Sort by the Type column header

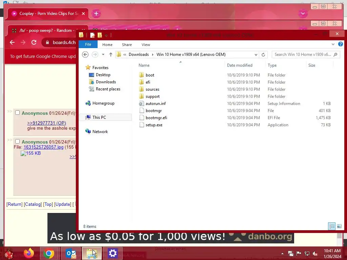tap(272, 65)
